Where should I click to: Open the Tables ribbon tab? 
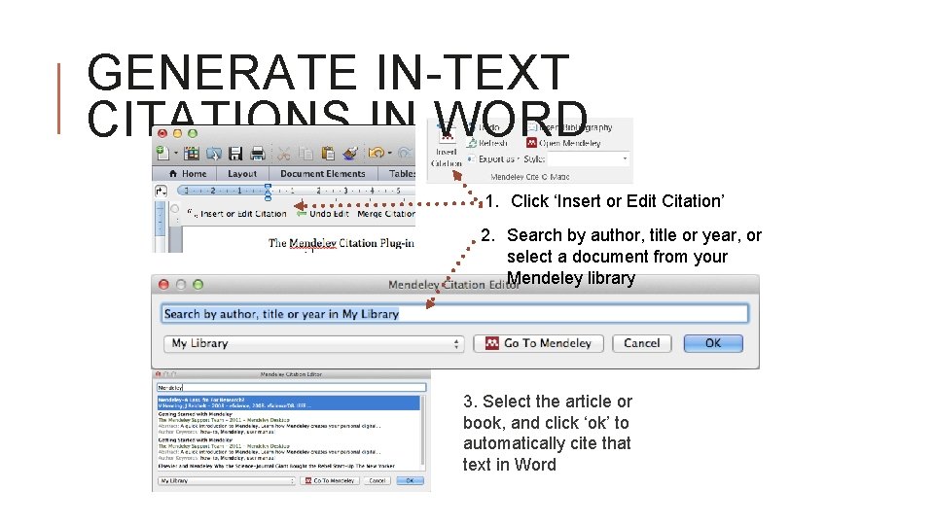tap(402, 173)
